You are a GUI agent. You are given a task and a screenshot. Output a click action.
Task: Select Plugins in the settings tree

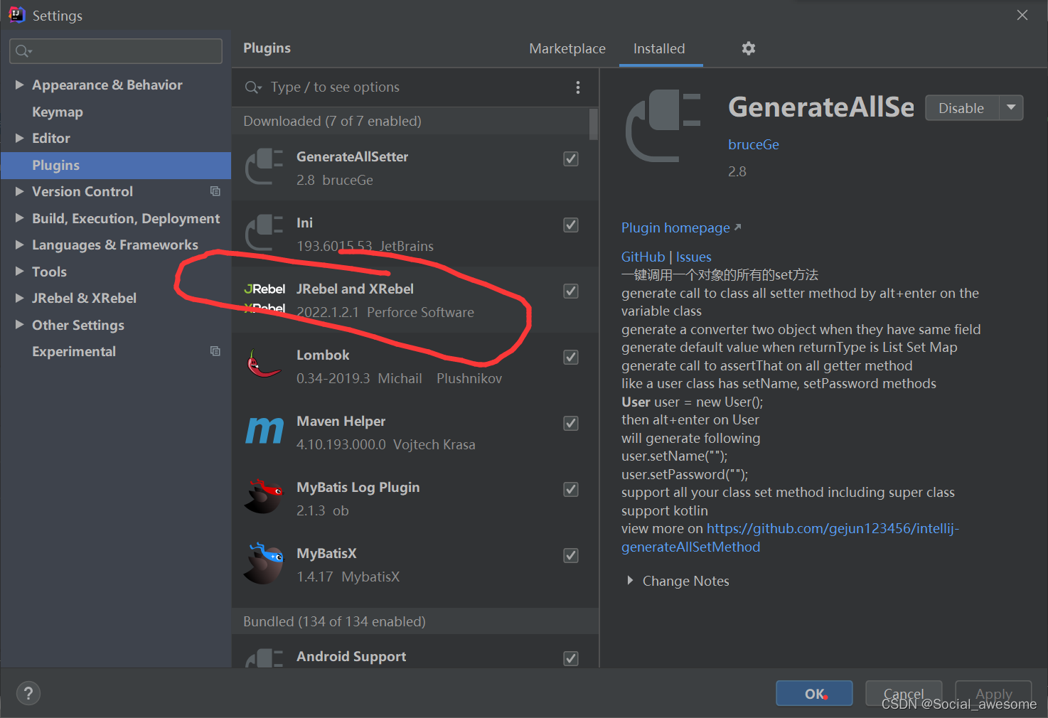(115, 165)
